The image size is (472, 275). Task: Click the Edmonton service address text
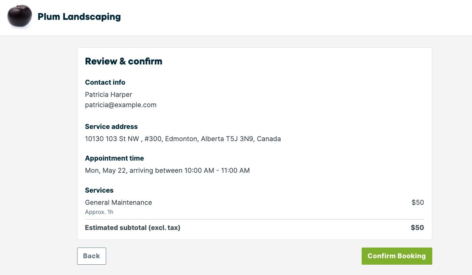point(183,139)
